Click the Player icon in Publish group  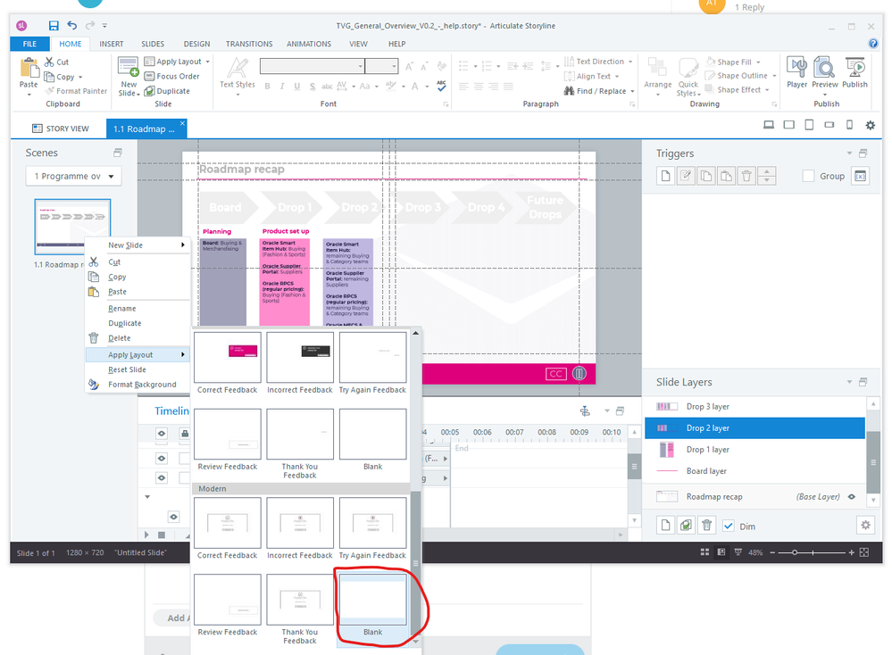pos(796,71)
